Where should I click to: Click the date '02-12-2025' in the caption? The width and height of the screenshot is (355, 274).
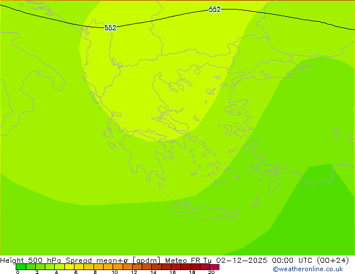241,261
